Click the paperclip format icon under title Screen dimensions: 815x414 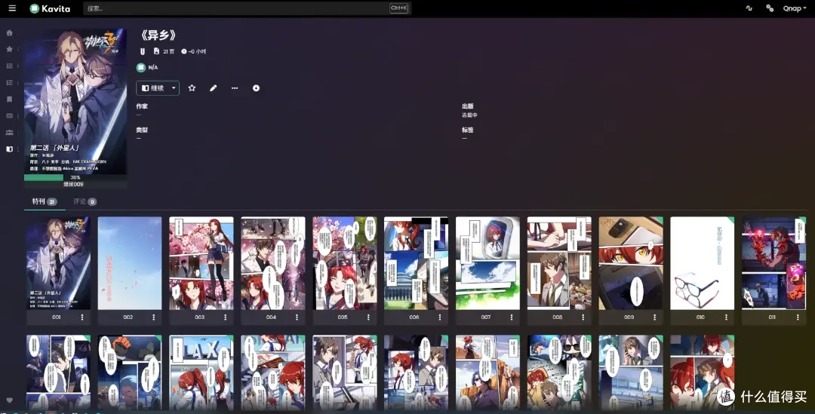tap(143, 51)
